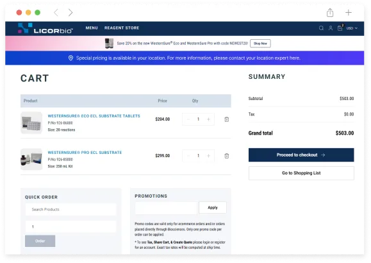The height and width of the screenshot is (263, 371).
Task: Click the LICORbio logo
Action: (x=45, y=28)
